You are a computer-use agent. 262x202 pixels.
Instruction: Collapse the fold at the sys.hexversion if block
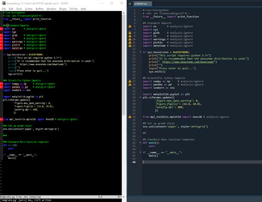pos(140,52)
